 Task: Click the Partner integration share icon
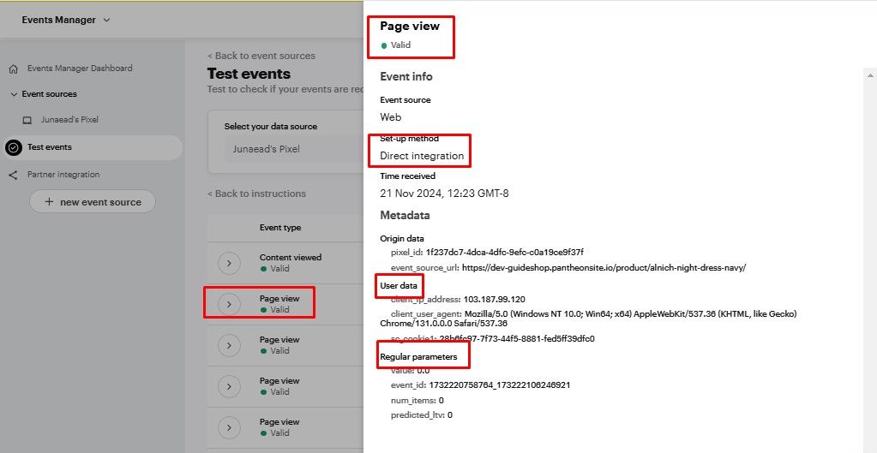[x=14, y=176]
